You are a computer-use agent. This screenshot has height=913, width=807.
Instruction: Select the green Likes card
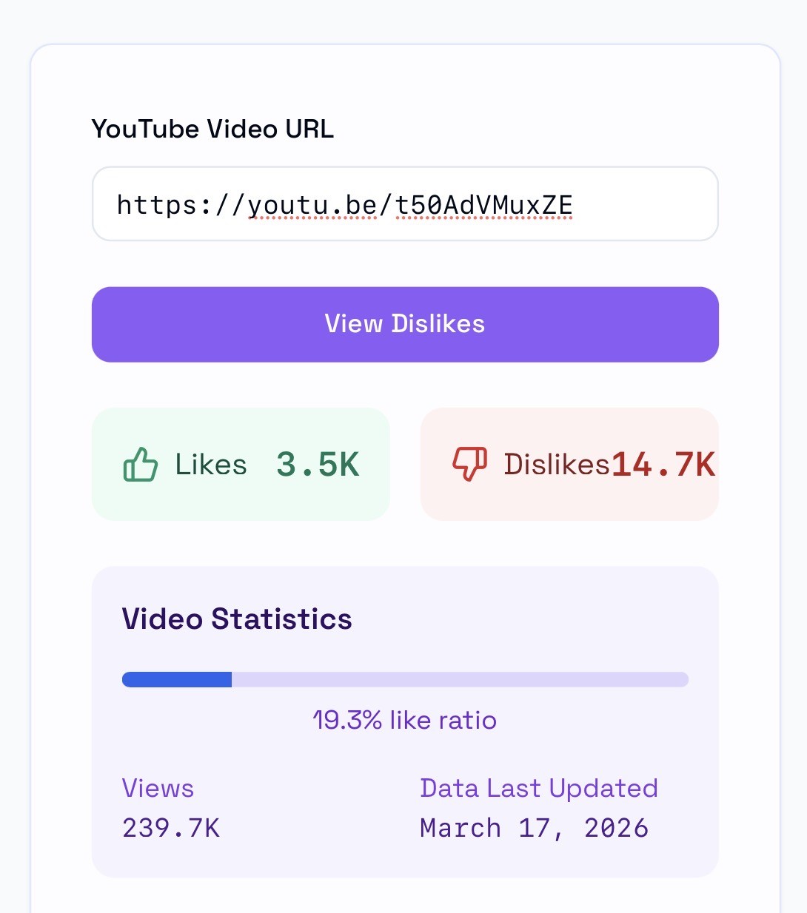240,465
